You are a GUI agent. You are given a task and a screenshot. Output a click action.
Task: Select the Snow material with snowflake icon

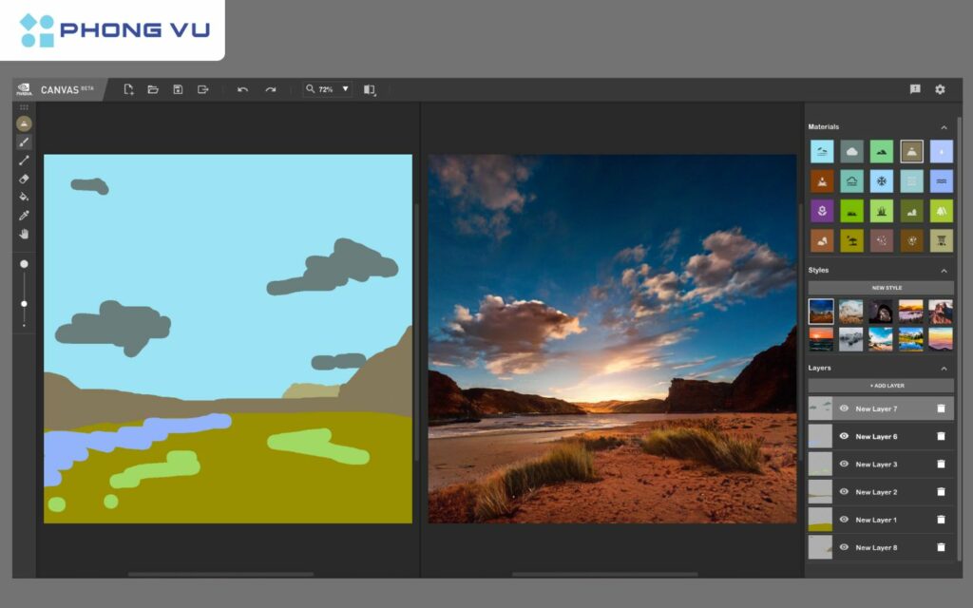(882, 180)
